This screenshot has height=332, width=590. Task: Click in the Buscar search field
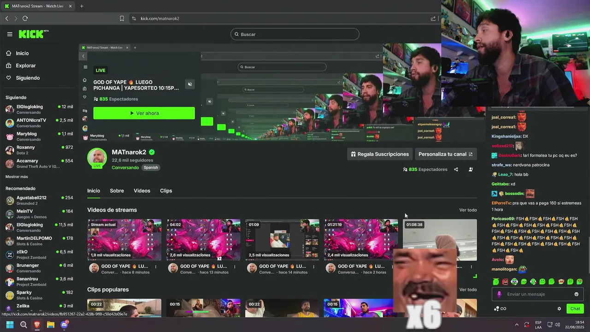pyautogui.click(x=295, y=34)
